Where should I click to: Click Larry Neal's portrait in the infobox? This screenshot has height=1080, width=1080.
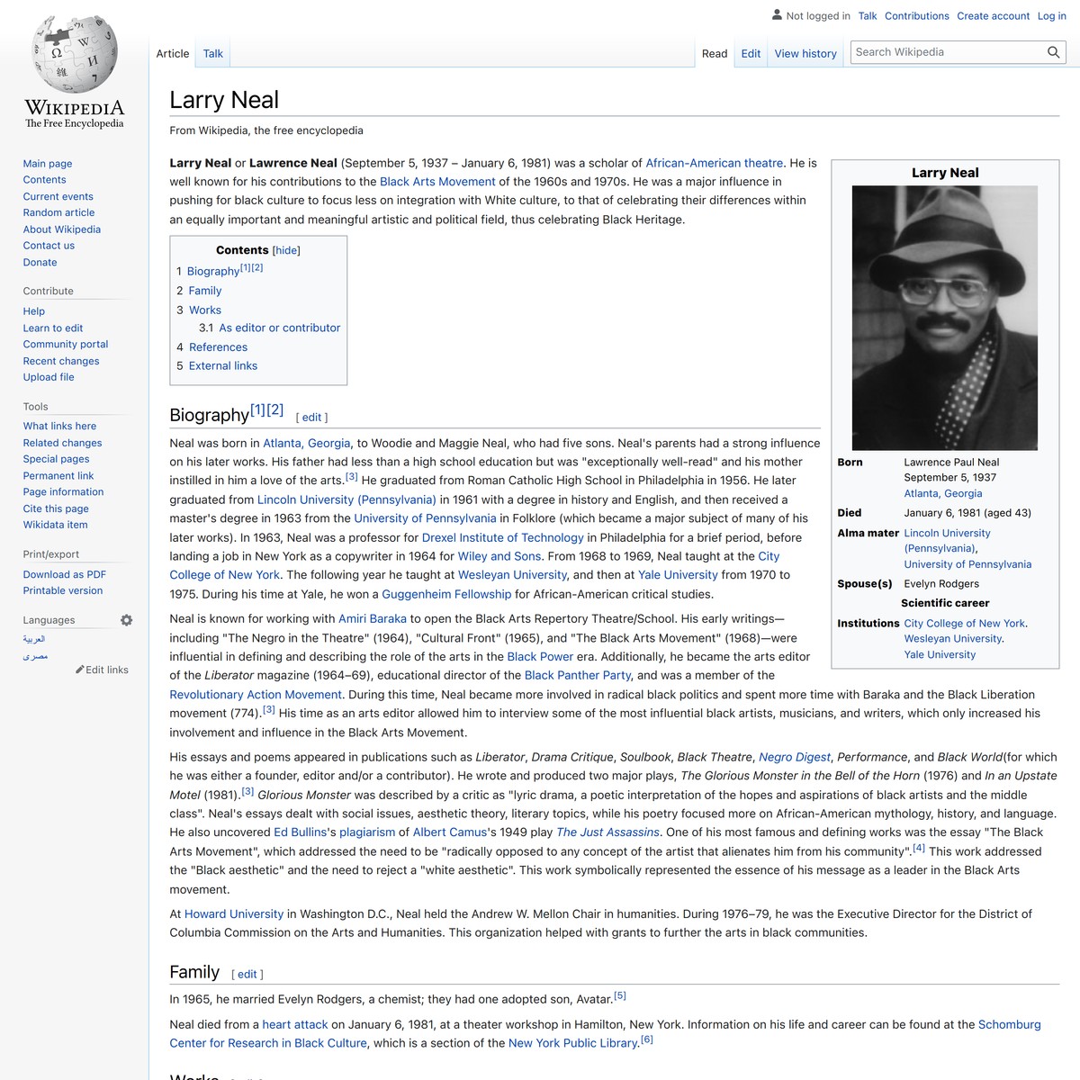click(x=945, y=316)
